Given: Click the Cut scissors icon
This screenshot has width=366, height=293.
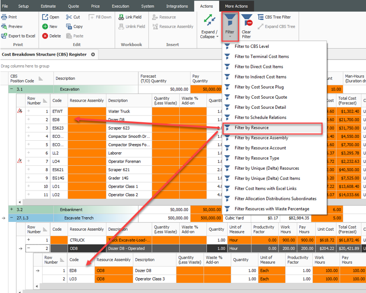Looking at the screenshot, I should (x=69, y=17).
